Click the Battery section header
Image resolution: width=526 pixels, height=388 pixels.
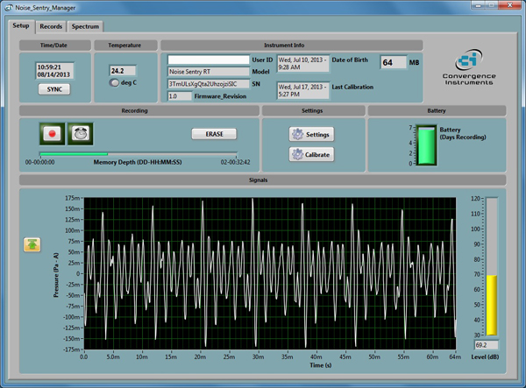coord(437,110)
